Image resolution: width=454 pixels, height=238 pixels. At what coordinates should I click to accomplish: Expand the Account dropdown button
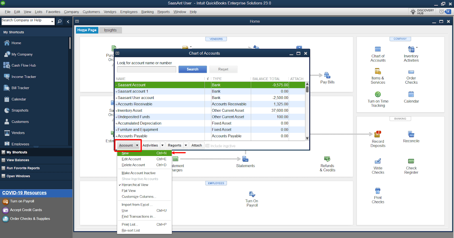[x=129, y=145]
